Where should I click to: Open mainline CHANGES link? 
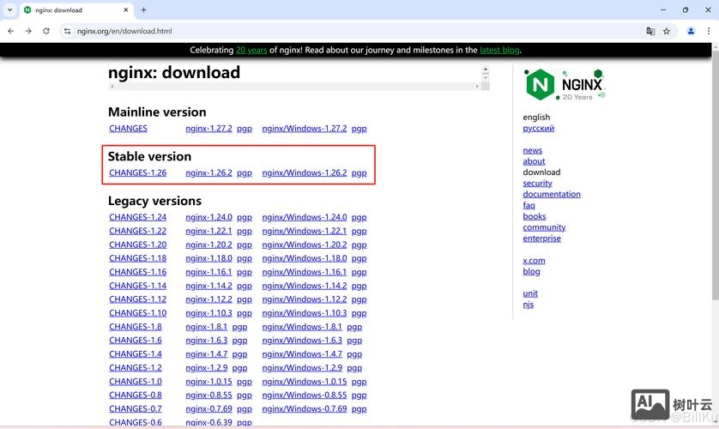(x=128, y=129)
